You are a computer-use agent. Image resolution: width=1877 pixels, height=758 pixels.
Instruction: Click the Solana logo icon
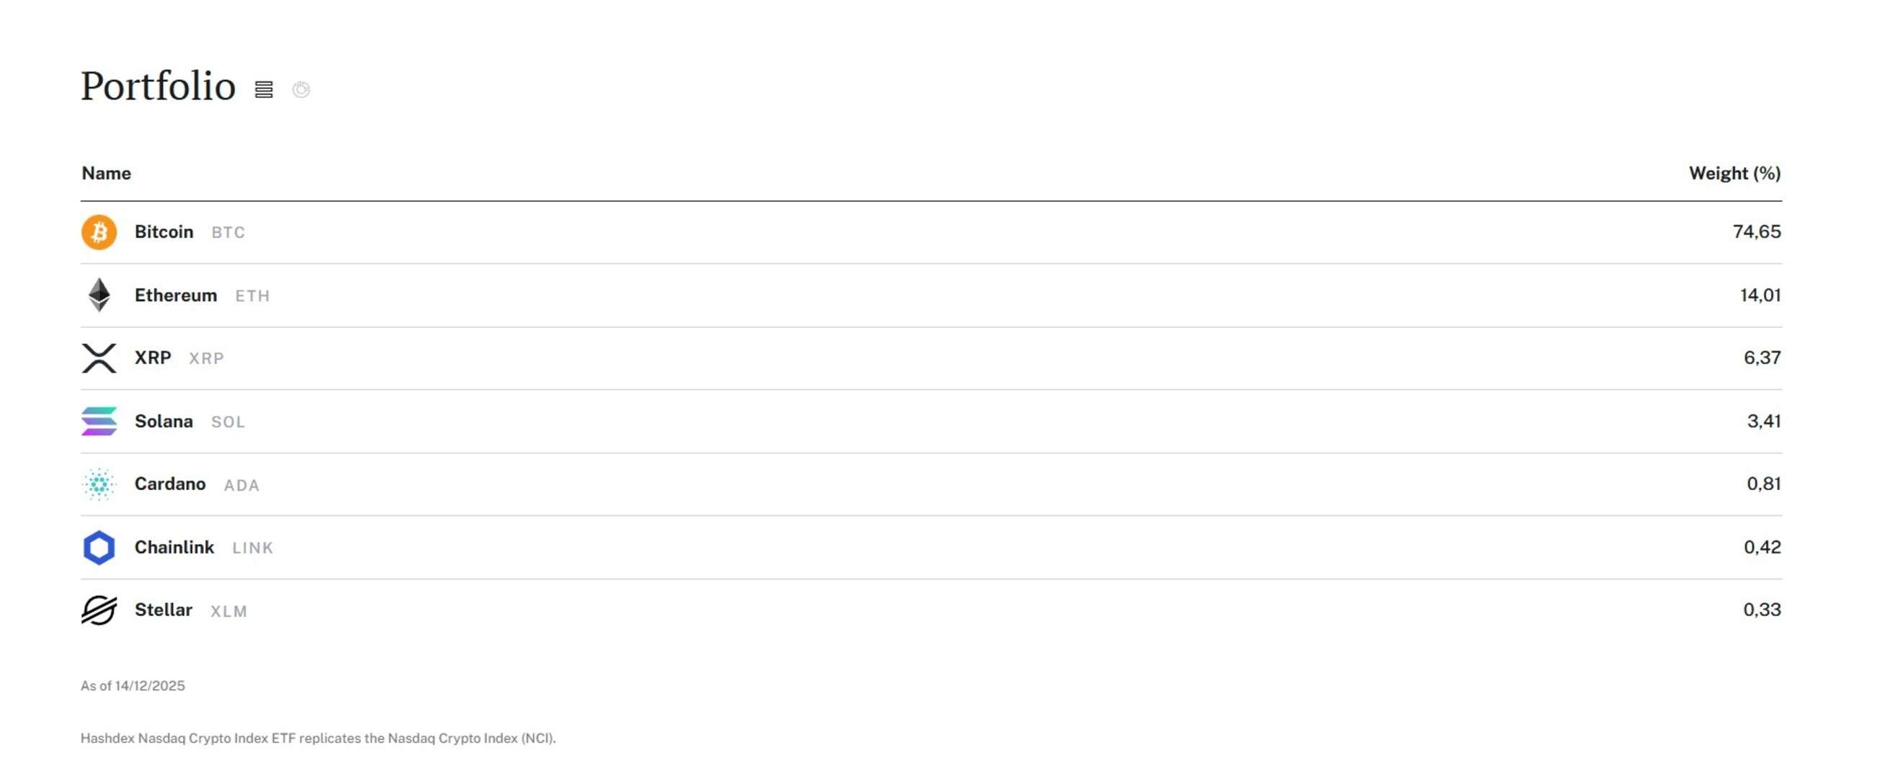click(x=100, y=422)
